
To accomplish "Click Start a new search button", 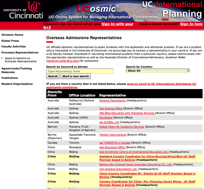I will 76,76.
